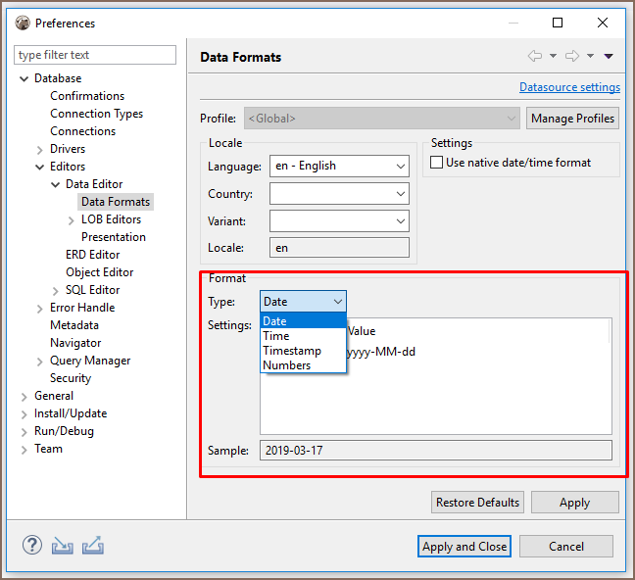Click the Value column header
The width and height of the screenshot is (635, 580).
[362, 331]
